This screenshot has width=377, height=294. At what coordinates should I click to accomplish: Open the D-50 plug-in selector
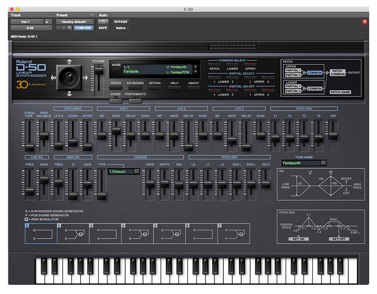coord(31,28)
